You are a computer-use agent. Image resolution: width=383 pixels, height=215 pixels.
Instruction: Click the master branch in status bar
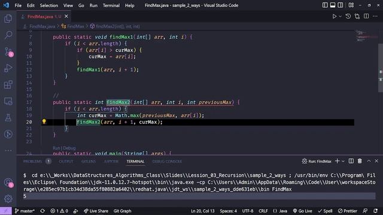point(25,211)
